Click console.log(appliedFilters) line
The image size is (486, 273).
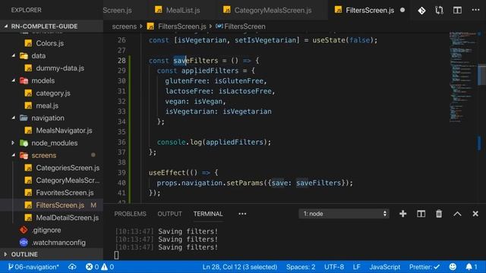(x=214, y=142)
